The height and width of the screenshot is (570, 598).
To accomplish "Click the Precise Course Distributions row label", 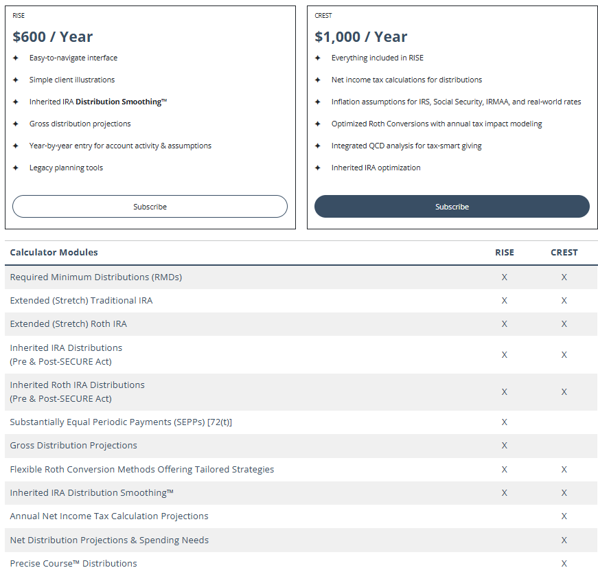I will [73, 563].
